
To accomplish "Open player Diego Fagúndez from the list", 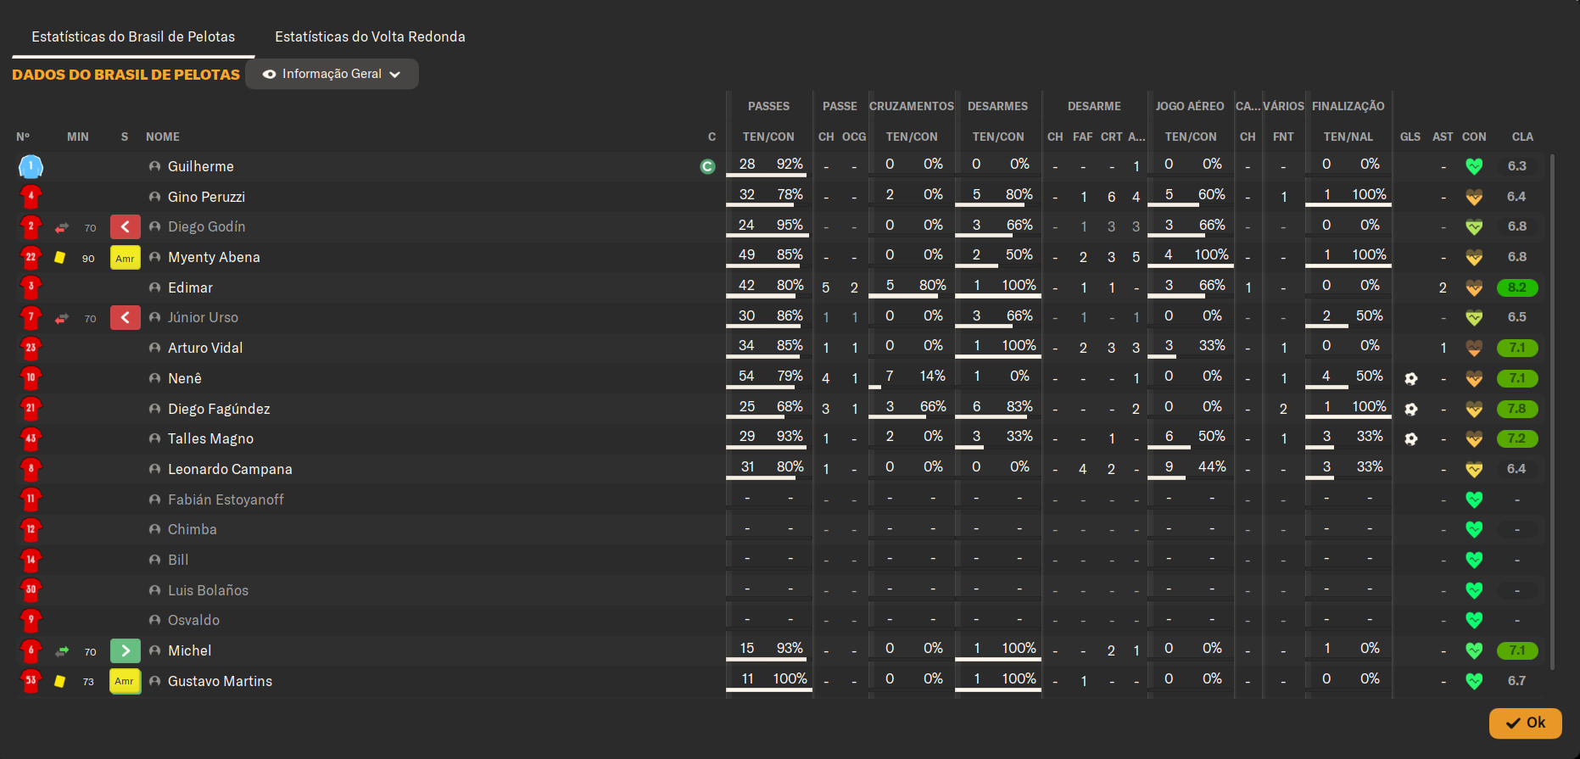I will pyautogui.click(x=219, y=409).
